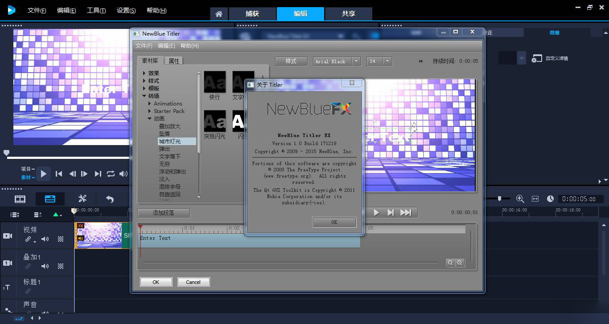The image size is (609, 324).
Task: Click the home icon tab
Action: coord(218,14)
